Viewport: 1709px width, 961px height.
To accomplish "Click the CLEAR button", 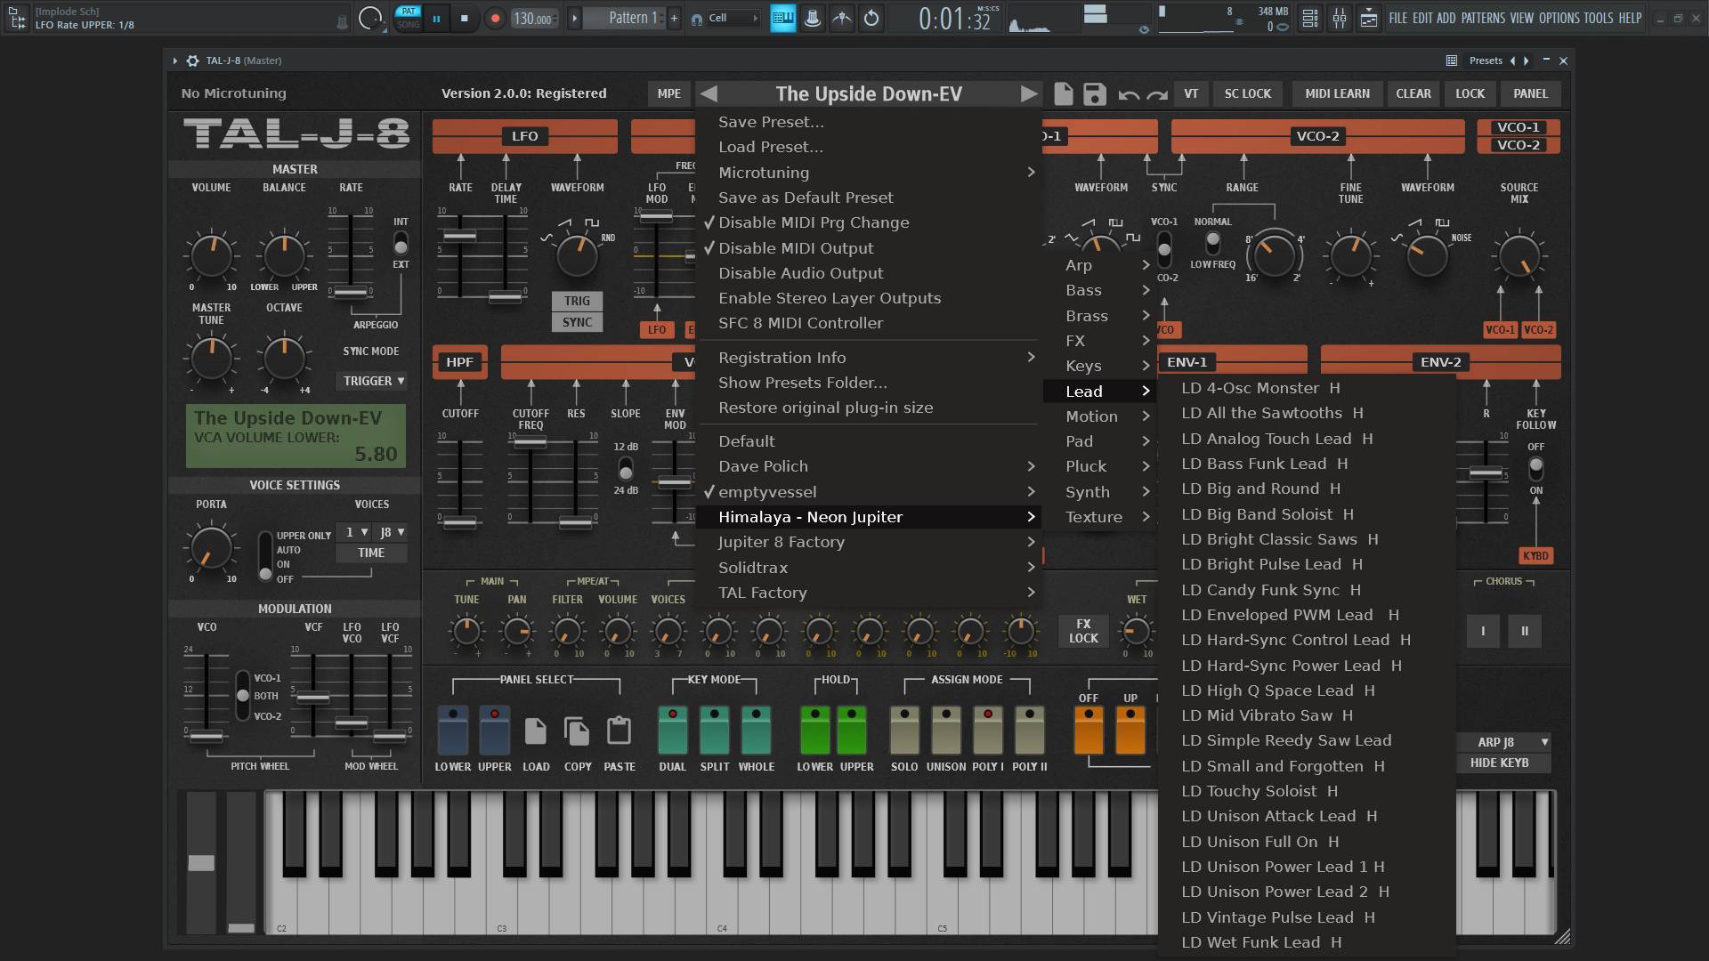I will point(1413,93).
